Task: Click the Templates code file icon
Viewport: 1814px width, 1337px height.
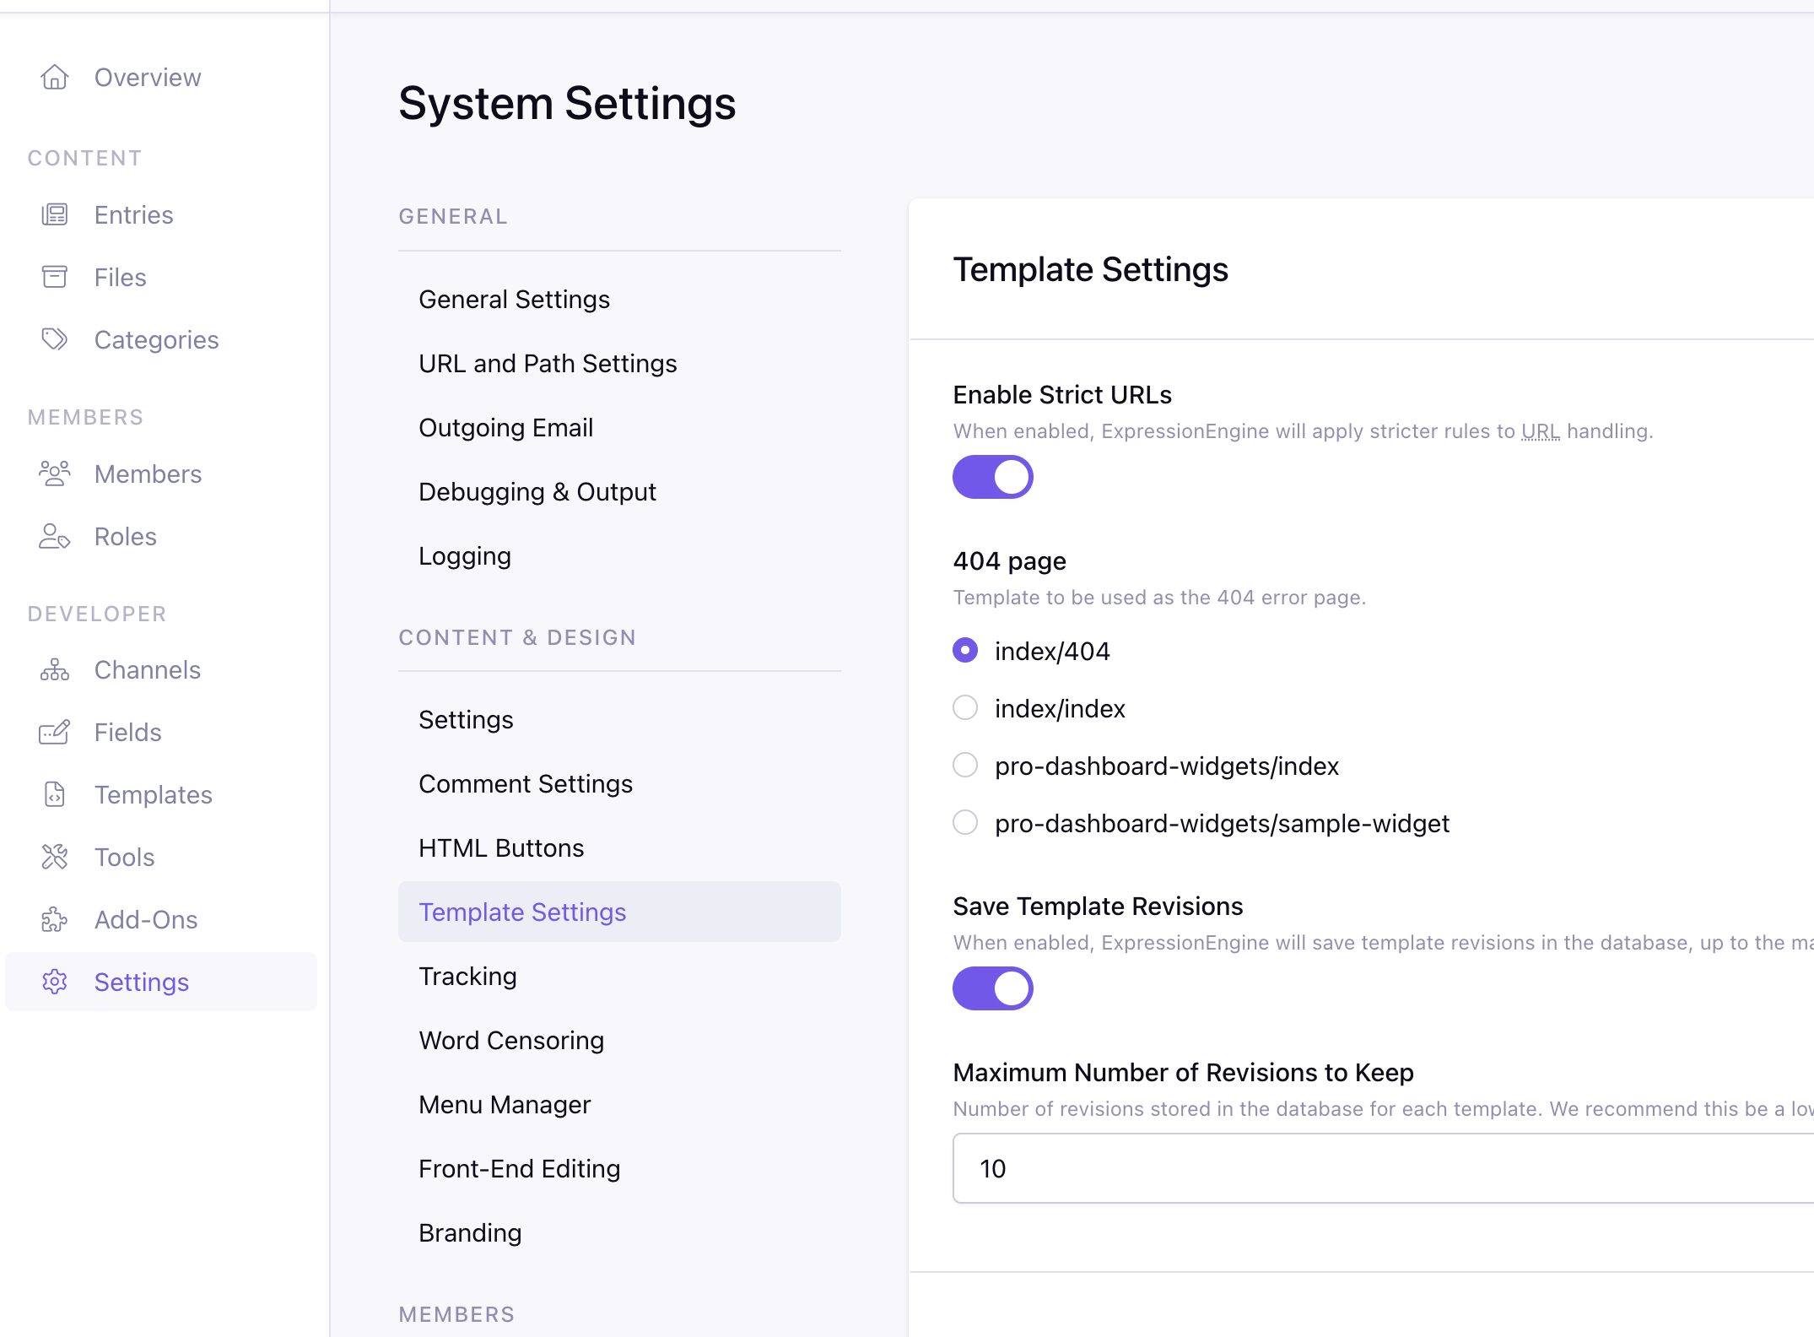Action: (x=55, y=794)
